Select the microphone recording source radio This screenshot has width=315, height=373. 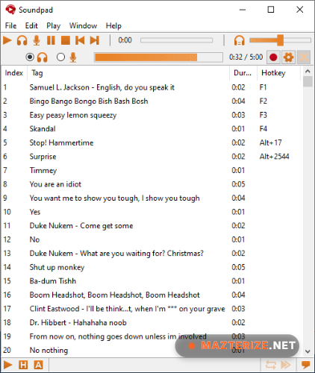click(60, 57)
